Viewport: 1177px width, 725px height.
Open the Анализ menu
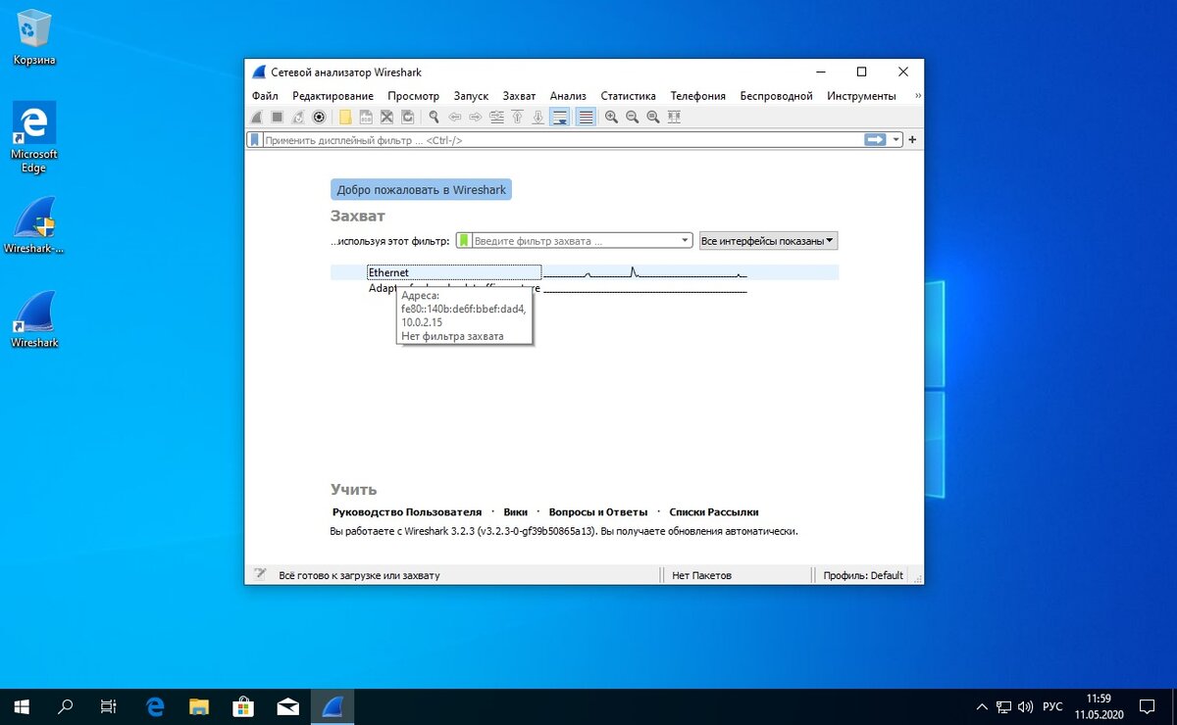click(x=568, y=96)
